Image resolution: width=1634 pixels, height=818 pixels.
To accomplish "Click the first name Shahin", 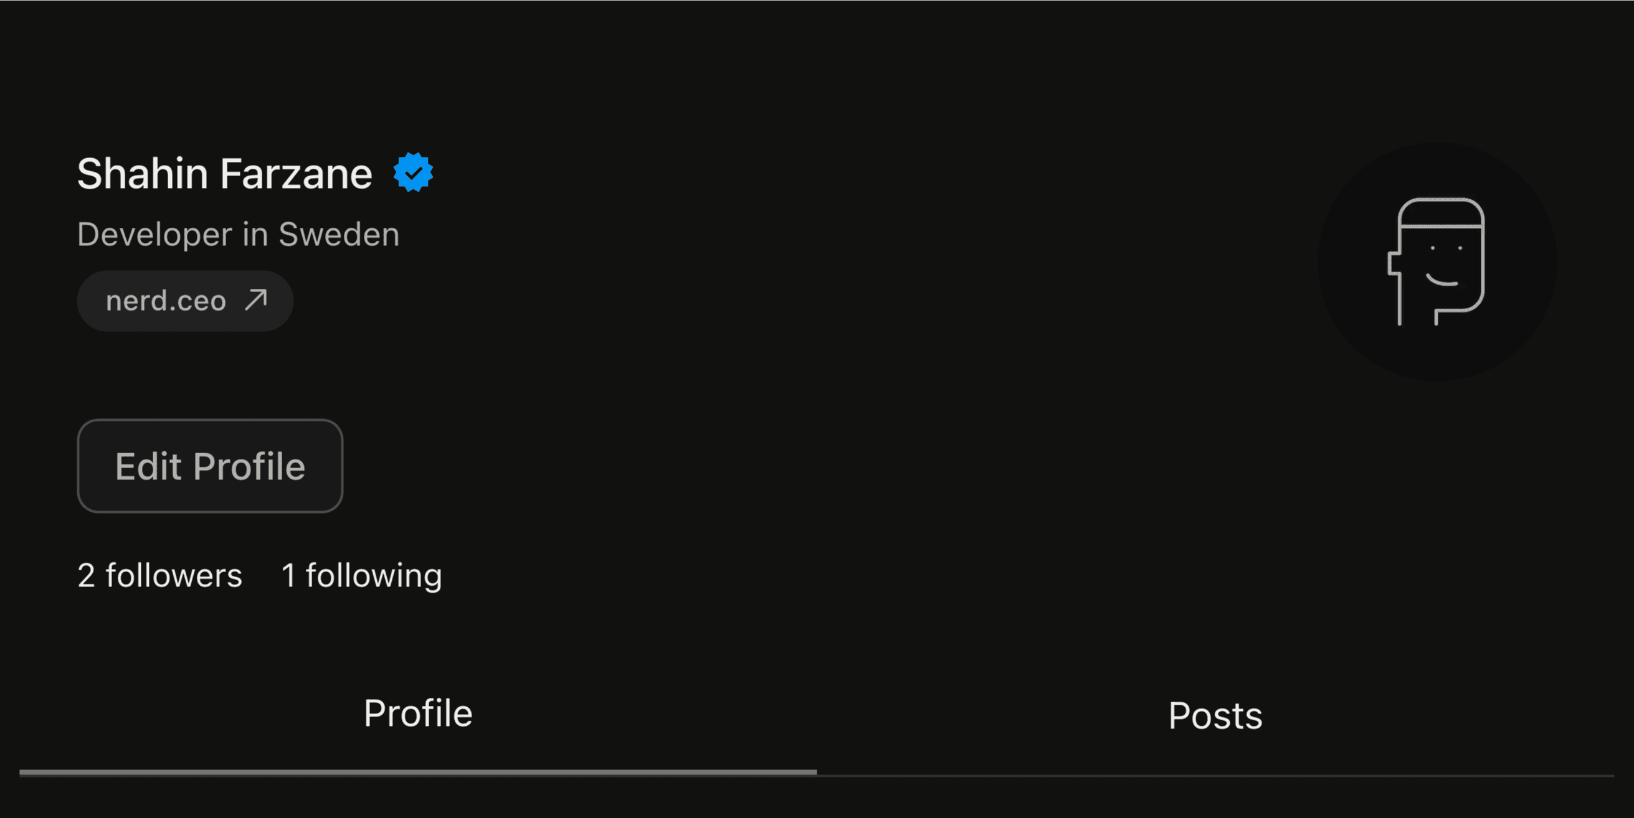I will (143, 174).
